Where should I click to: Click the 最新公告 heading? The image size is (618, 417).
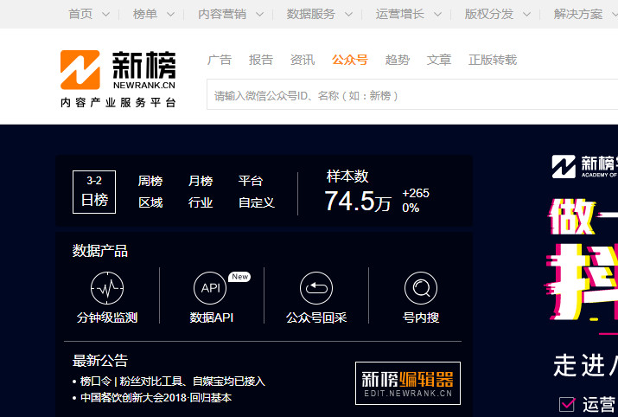pos(100,361)
